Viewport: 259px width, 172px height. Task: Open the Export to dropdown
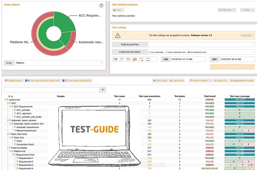(x=221, y=80)
